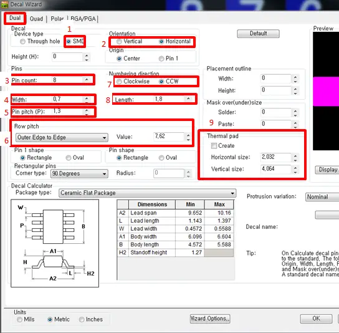
Task: Click the Dimensions column header
Action: click(152, 205)
